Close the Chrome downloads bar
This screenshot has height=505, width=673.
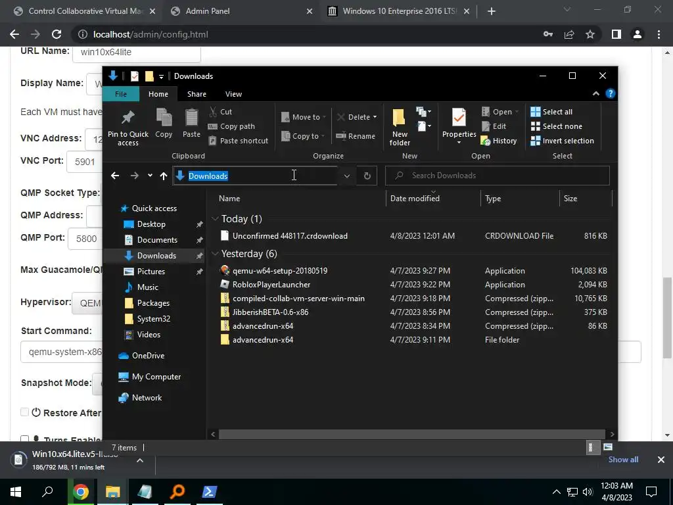661,460
